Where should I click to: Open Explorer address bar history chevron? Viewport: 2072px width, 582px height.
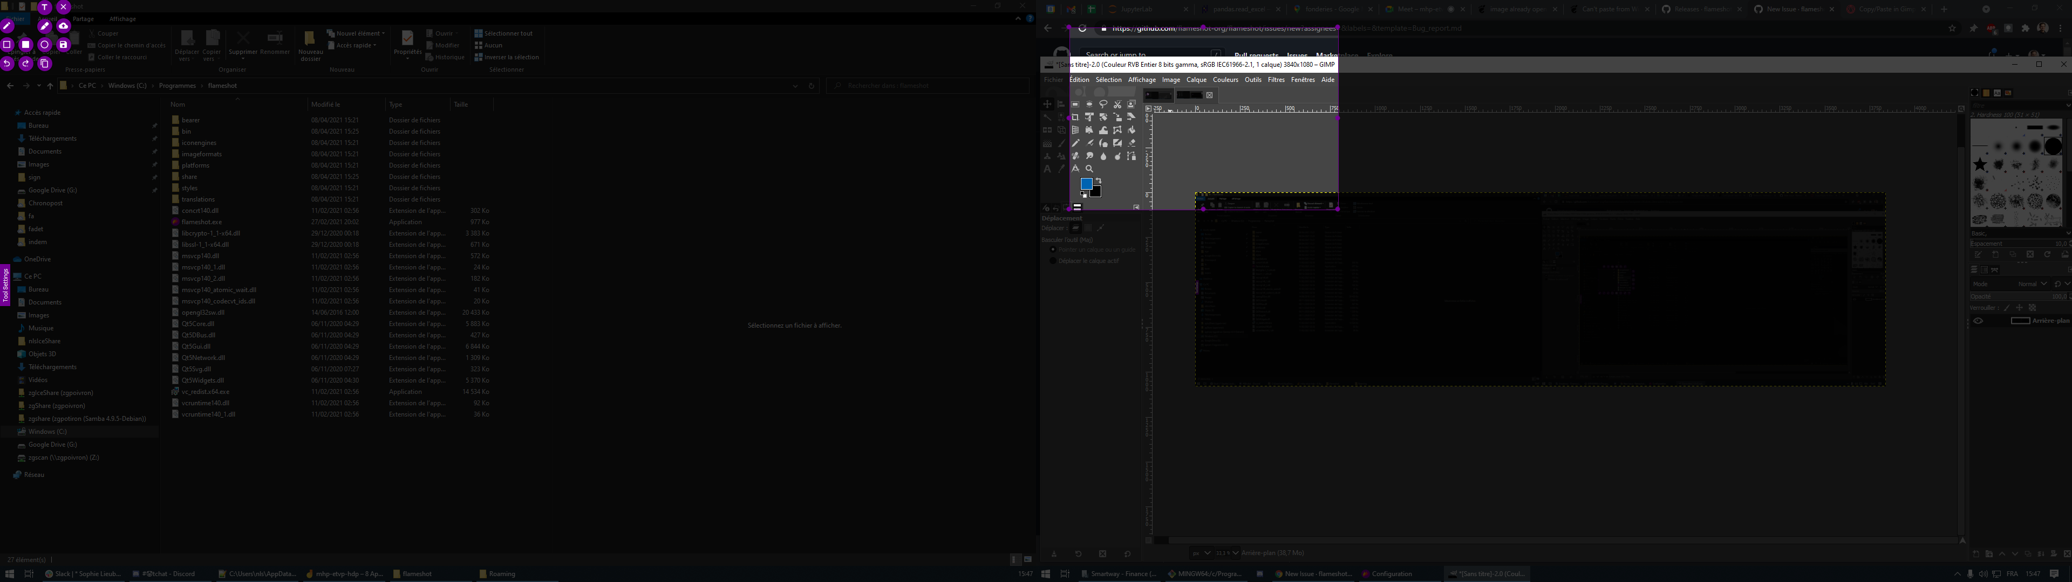click(795, 86)
